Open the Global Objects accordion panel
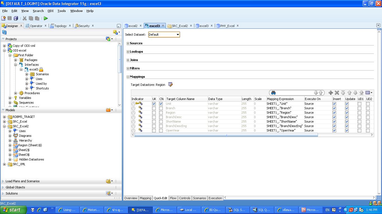This screenshot has height=214, width=382. [x=61, y=187]
